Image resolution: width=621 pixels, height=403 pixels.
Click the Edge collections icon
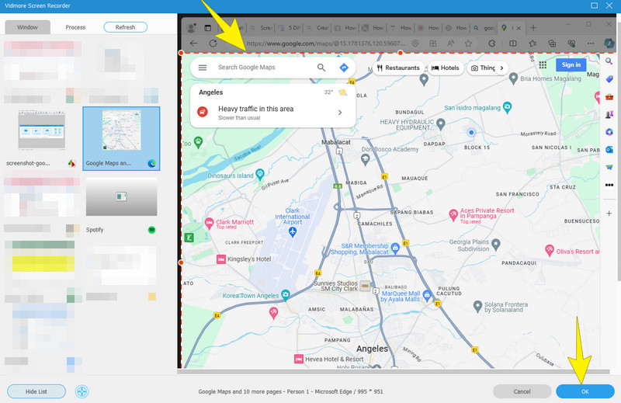coord(552,43)
